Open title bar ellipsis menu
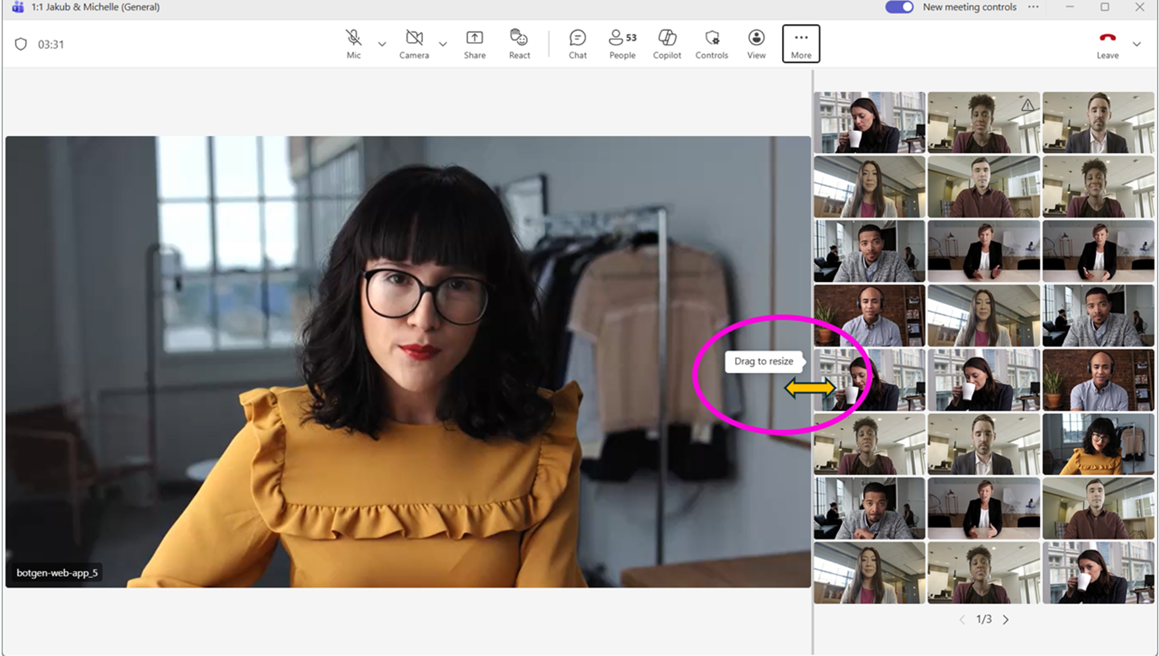1159x656 pixels. point(1033,7)
